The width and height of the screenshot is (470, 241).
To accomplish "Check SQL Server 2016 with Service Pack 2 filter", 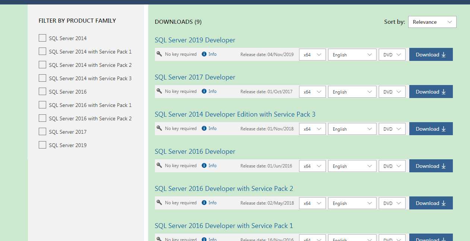I will pyautogui.click(x=42, y=118).
